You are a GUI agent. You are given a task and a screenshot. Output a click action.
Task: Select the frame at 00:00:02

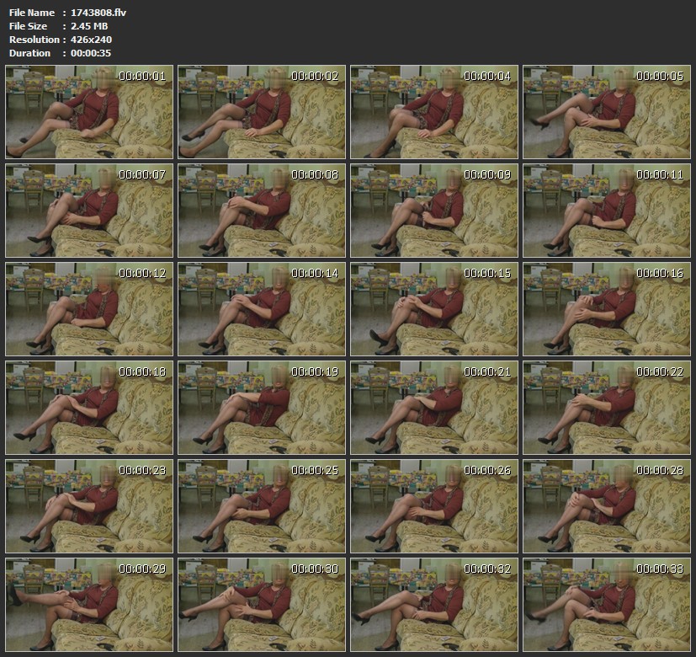pos(262,112)
